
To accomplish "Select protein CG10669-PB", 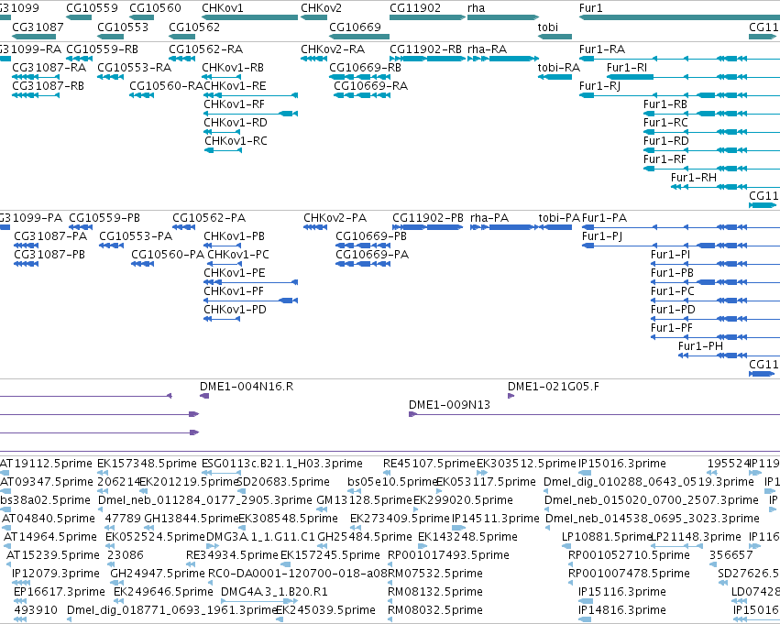I will coord(371,236).
